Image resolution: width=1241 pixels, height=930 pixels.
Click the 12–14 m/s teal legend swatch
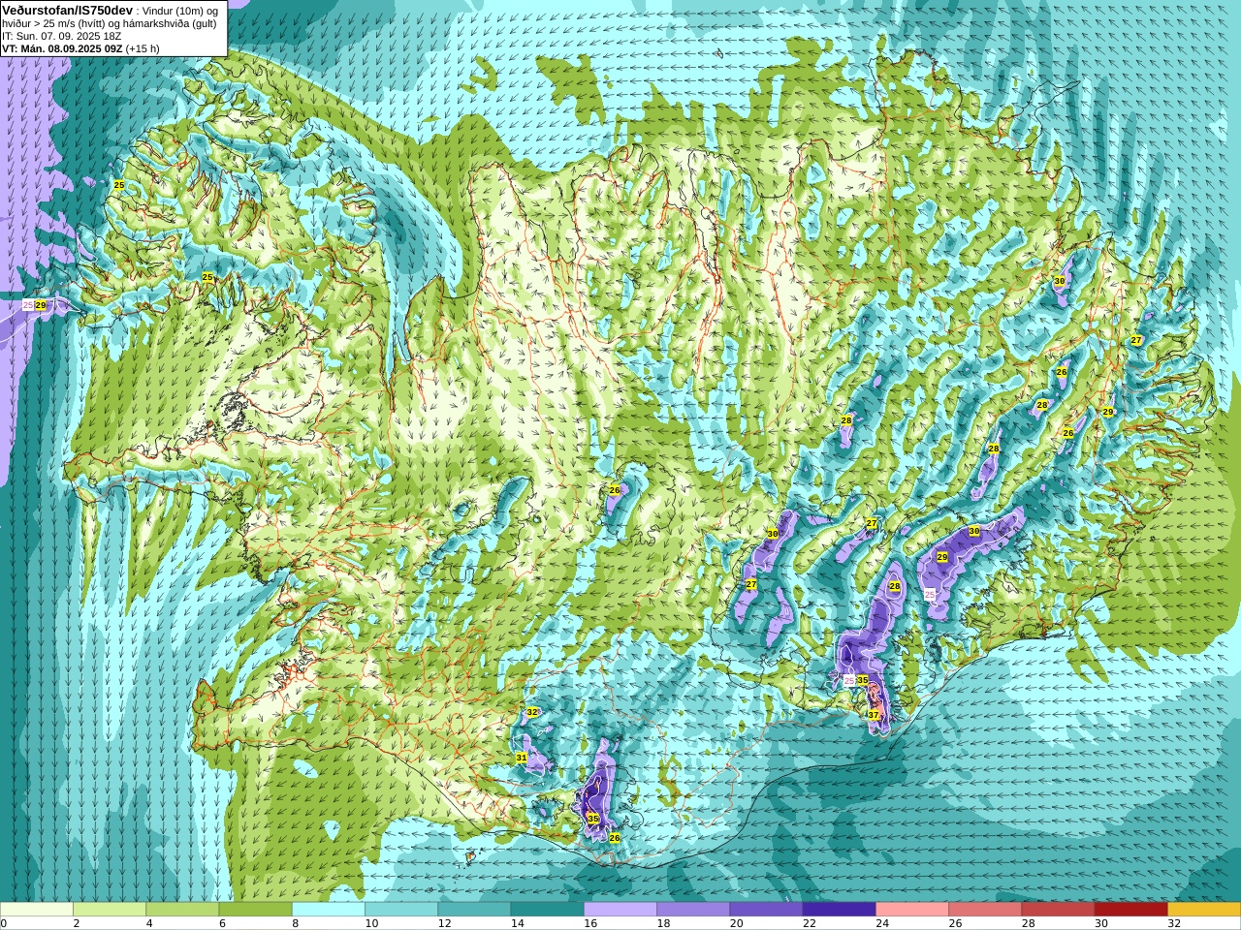(474, 910)
